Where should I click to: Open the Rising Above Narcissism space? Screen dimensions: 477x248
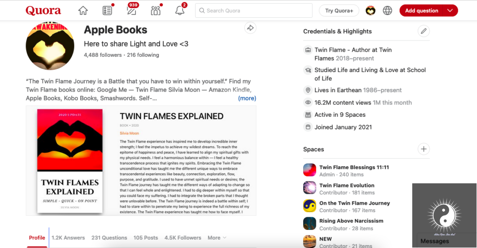point(351,221)
